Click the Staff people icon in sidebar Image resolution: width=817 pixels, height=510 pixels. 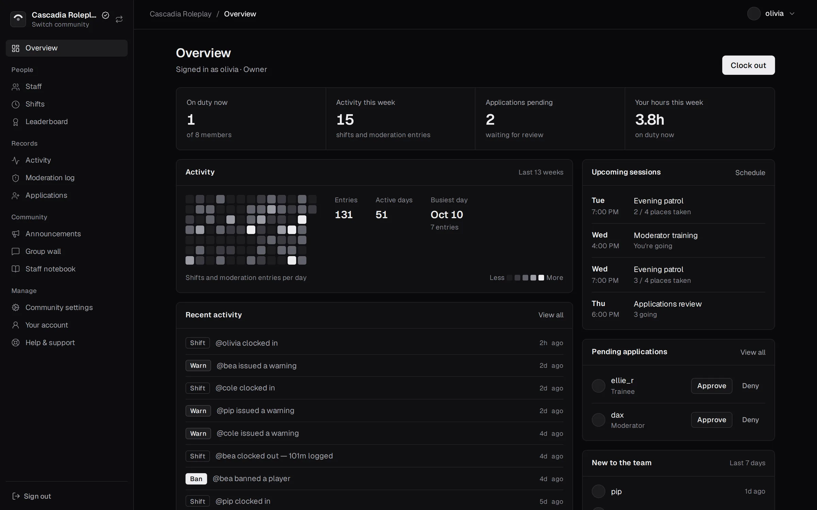[x=16, y=87]
